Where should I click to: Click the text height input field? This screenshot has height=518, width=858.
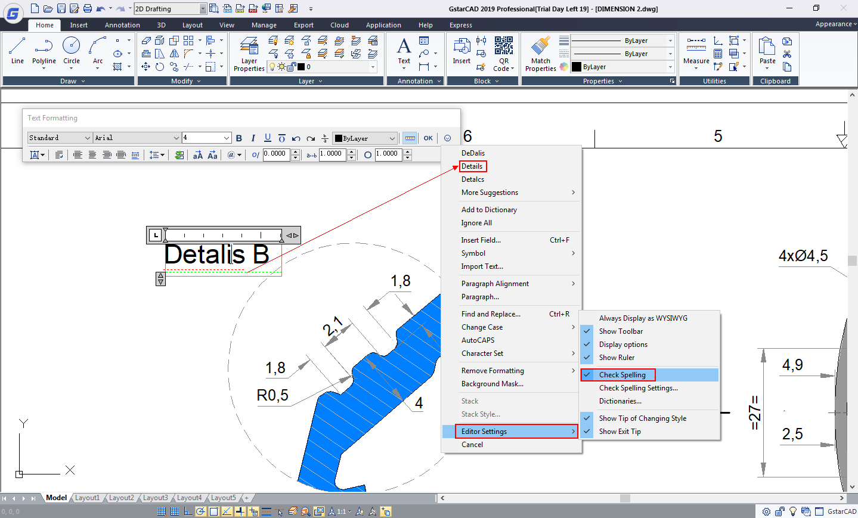pyautogui.click(x=206, y=138)
